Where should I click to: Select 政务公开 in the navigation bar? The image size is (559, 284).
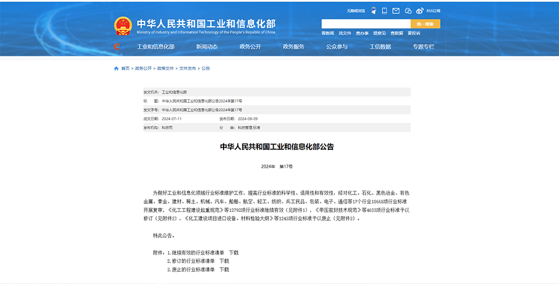(x=250, y=47)
